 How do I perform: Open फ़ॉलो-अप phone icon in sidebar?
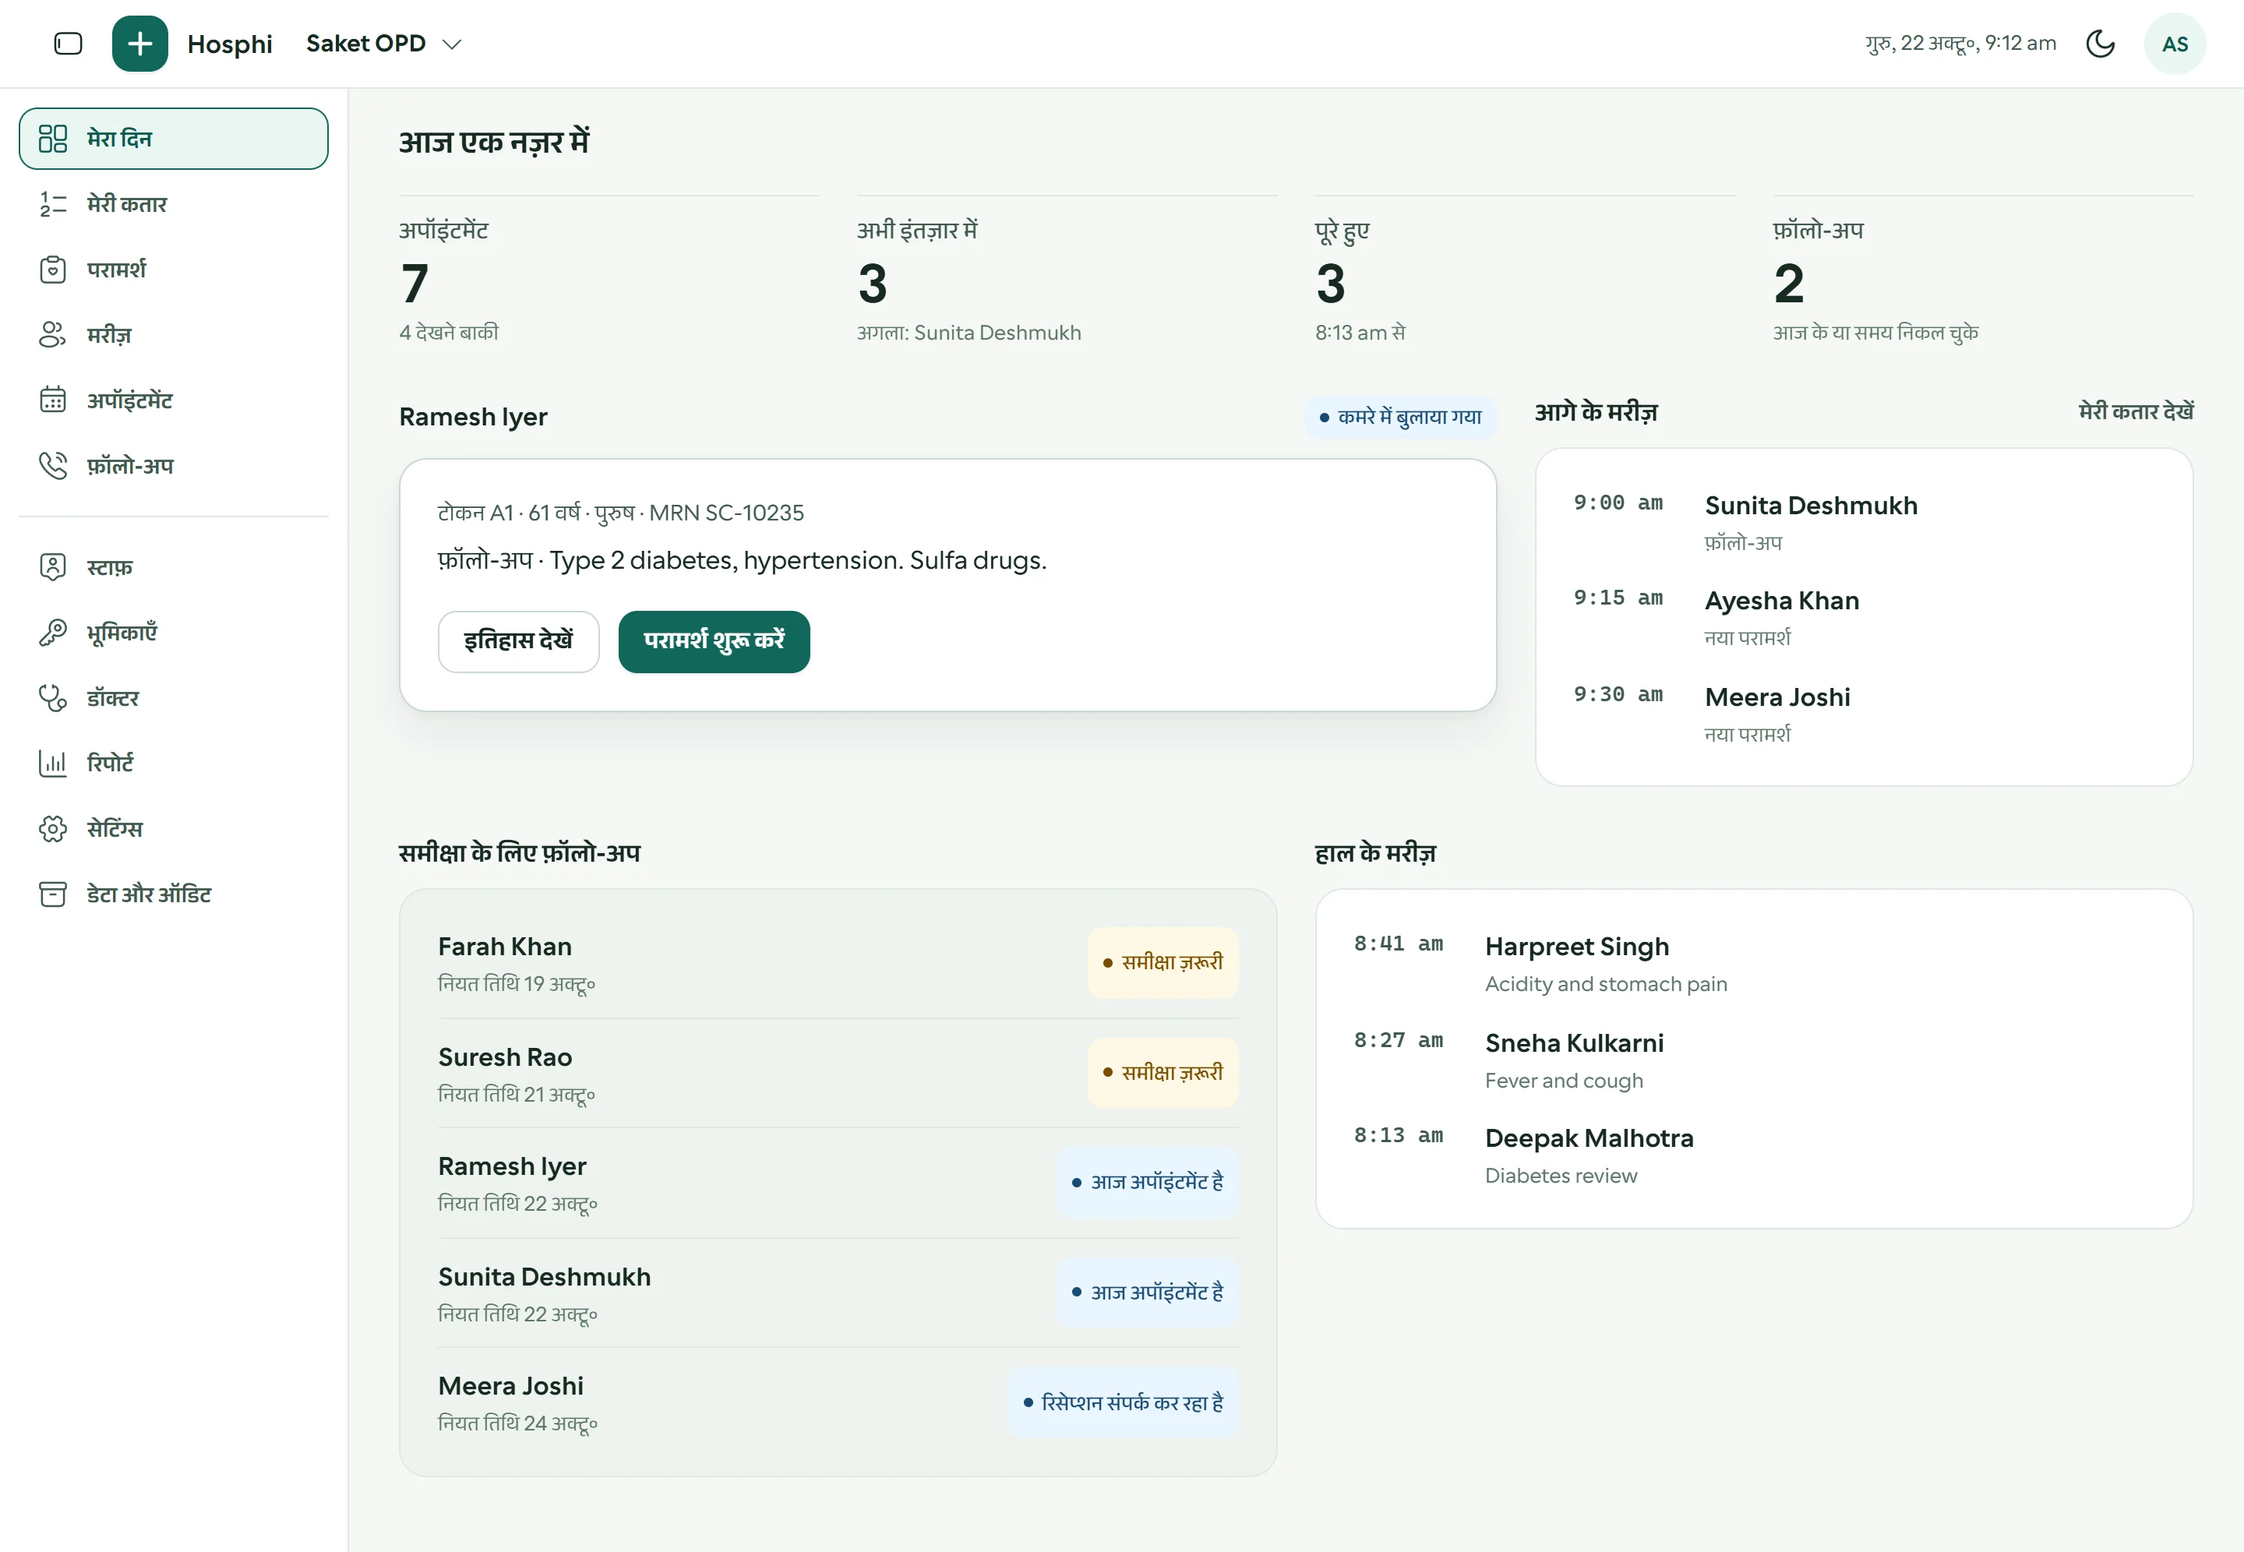(52, 466)
